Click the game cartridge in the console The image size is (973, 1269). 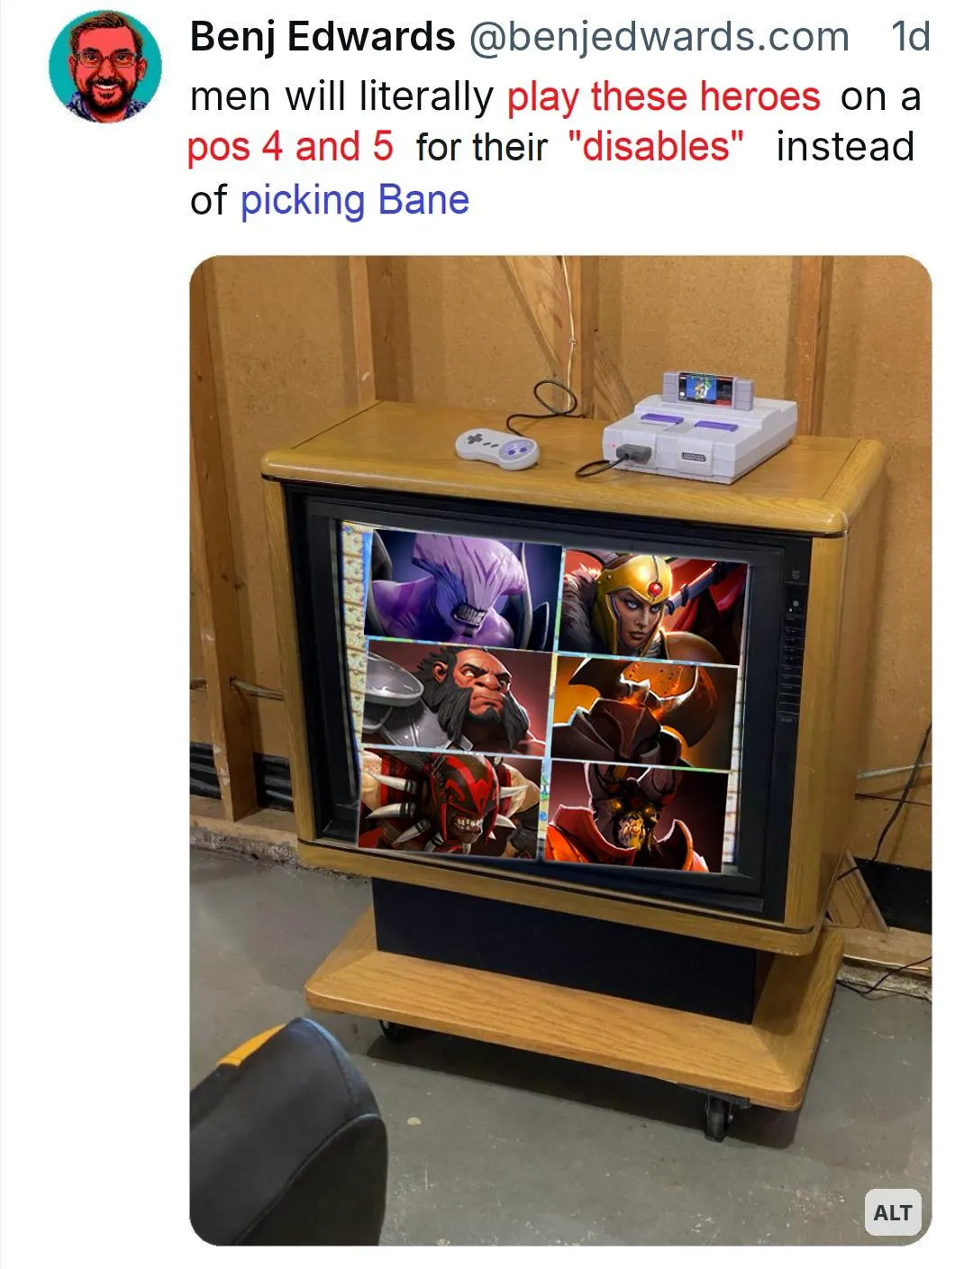(x=708, y=388)
